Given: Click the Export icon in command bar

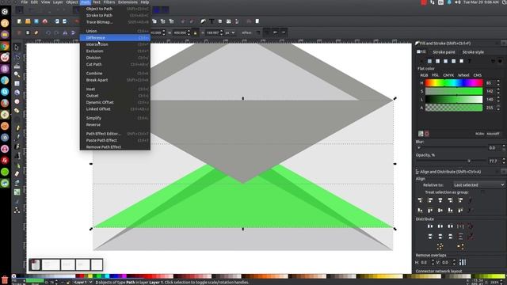Looking at the screenshot, I should [x=65, y=21].
